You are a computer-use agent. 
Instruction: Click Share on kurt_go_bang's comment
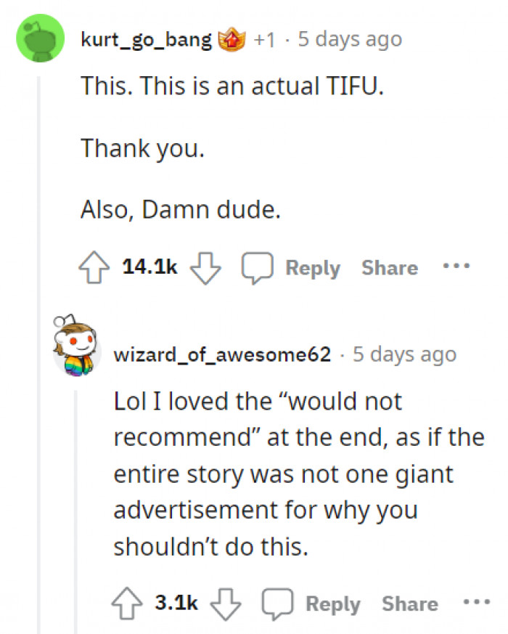click(x=389, y=267)
